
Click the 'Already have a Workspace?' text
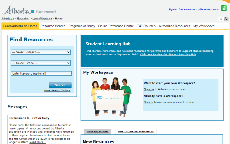tap(164, 96)
